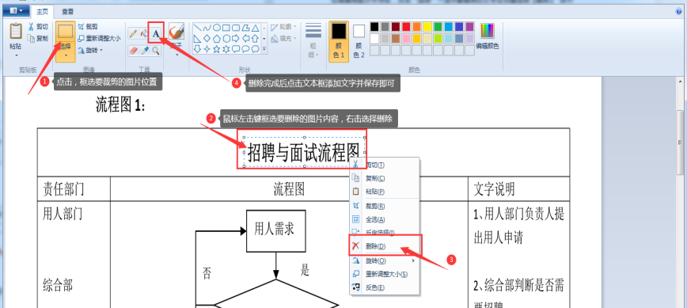Viewport: 687px width, 308px height.
Task: Pick the green color swatch
Action: point(438,27)
